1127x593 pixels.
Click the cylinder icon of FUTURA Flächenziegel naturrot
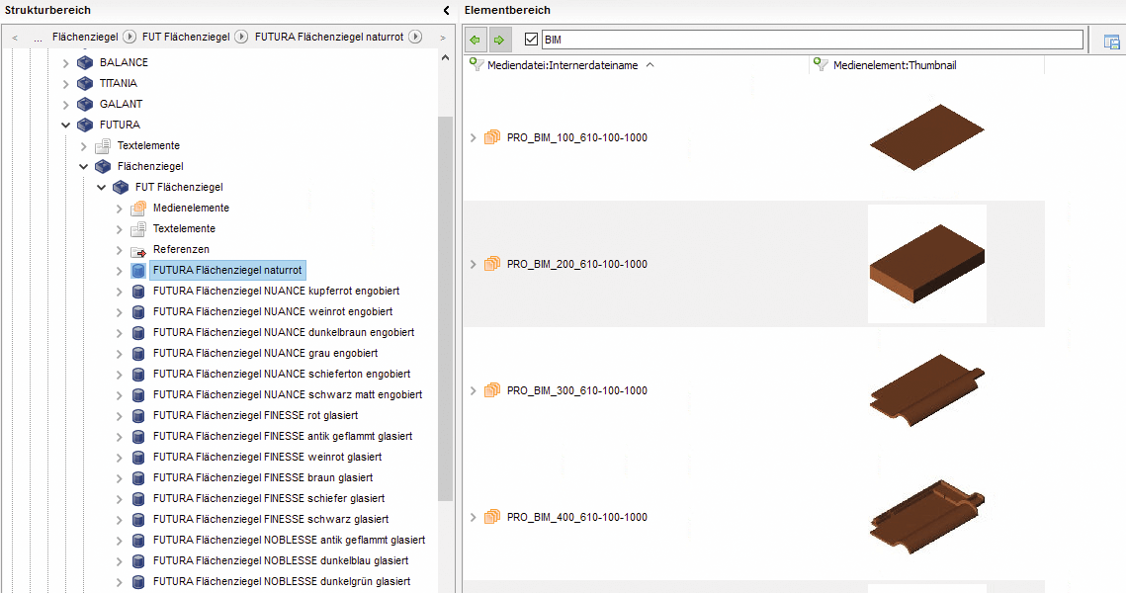138,271
